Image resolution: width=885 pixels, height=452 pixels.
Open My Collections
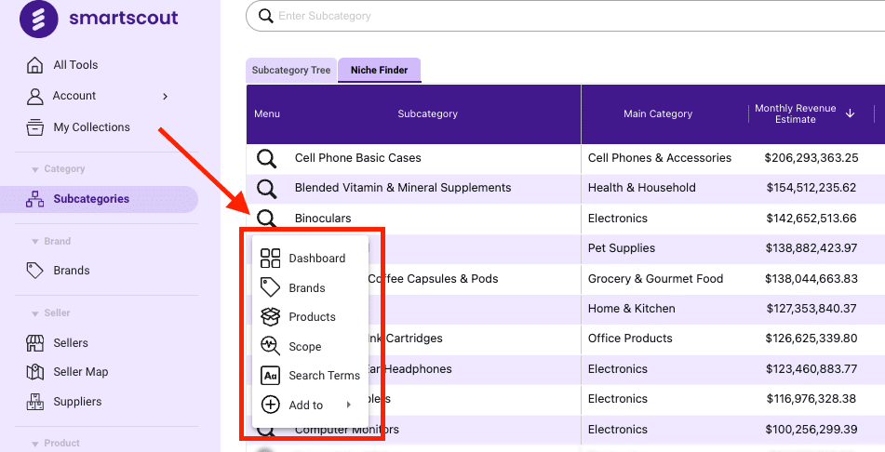point(91,127)
